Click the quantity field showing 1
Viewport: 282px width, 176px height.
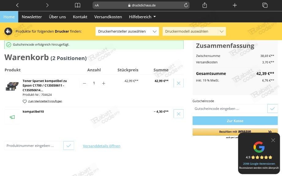click(x=94, y=83)
